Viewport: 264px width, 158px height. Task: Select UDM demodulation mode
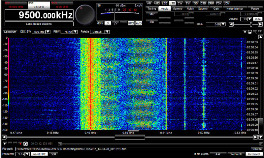[226, 3]
